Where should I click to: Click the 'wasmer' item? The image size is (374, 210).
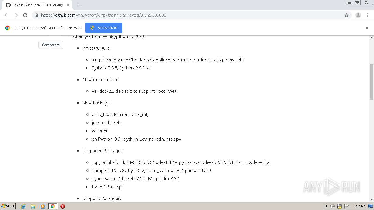point(100,131)
